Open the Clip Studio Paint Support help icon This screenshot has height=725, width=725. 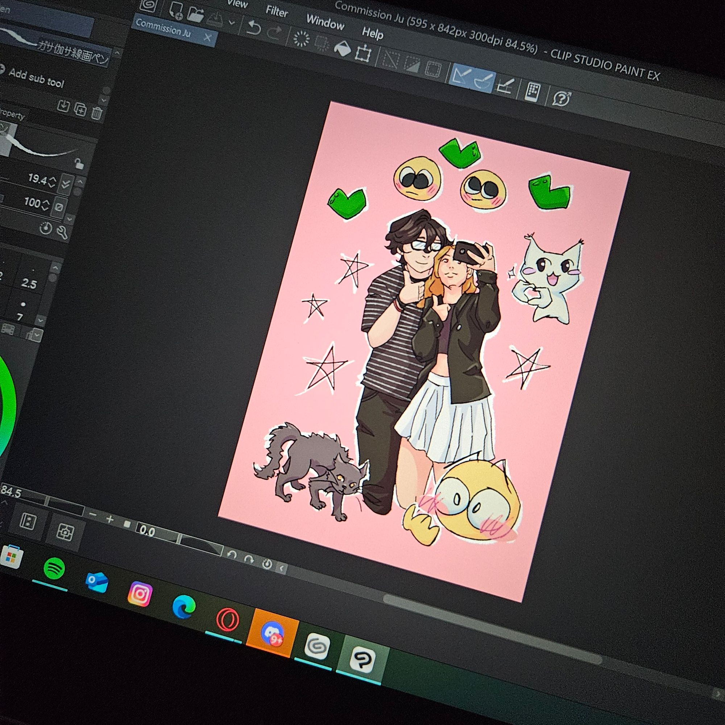[x=562, y=98]
